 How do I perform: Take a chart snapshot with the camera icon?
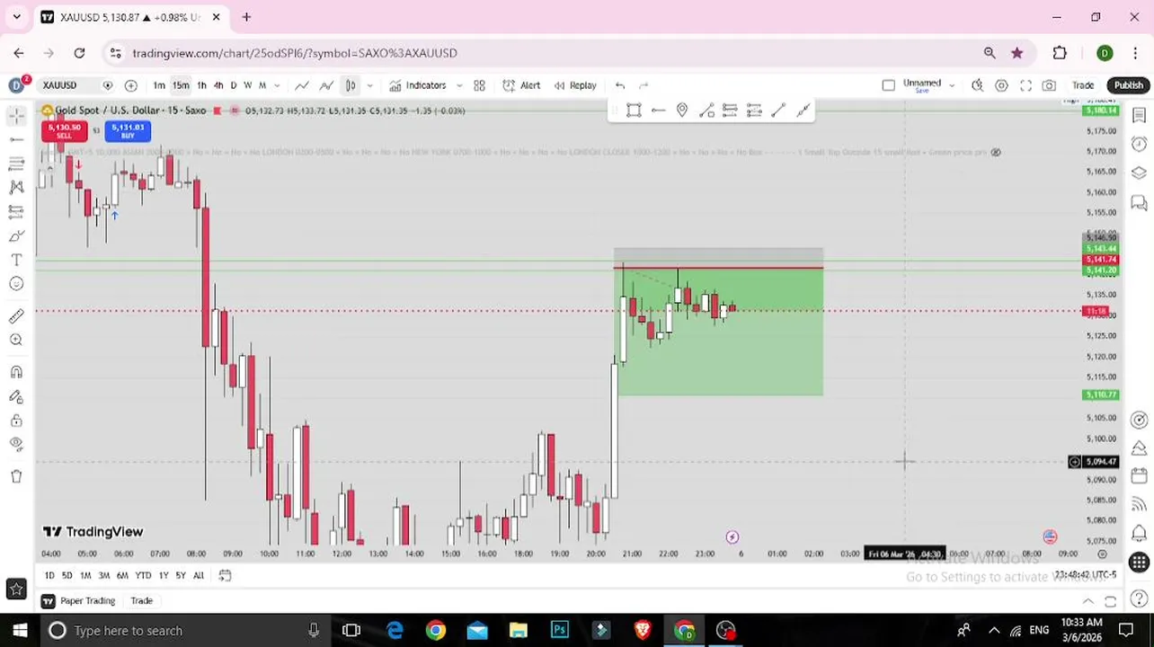pyautogui.click(x=1049, y=85)
